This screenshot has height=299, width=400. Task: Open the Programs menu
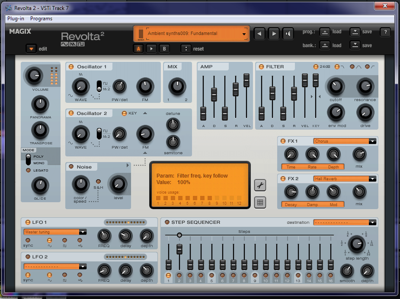(x=41, y=19)
